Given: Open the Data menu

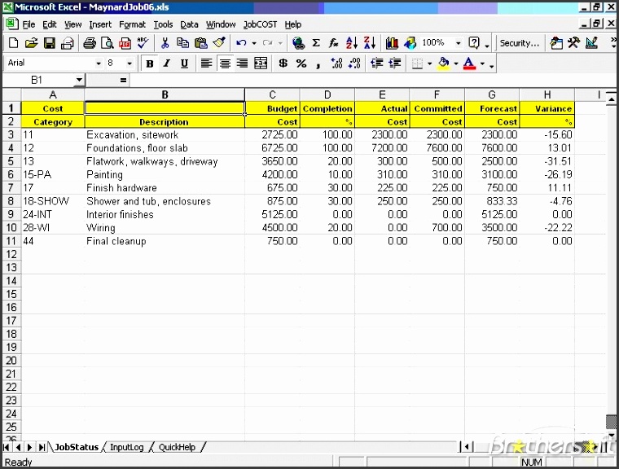Looking at the screenshot, I should (x=189, y=24).
